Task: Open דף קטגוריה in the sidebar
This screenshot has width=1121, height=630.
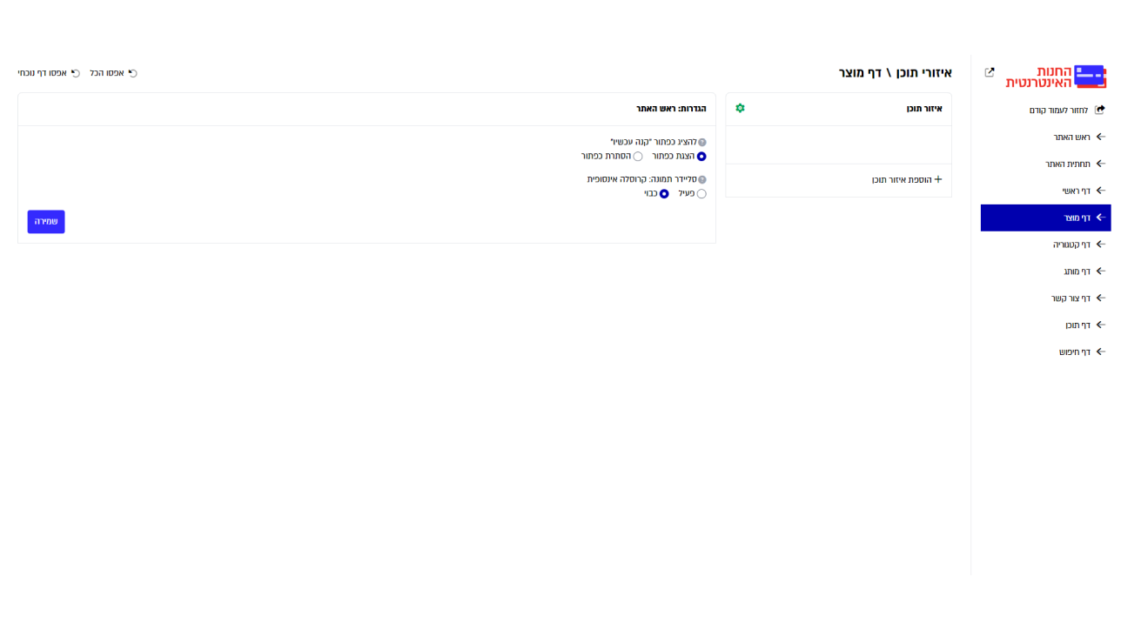Action: [x=1078, y=245]
